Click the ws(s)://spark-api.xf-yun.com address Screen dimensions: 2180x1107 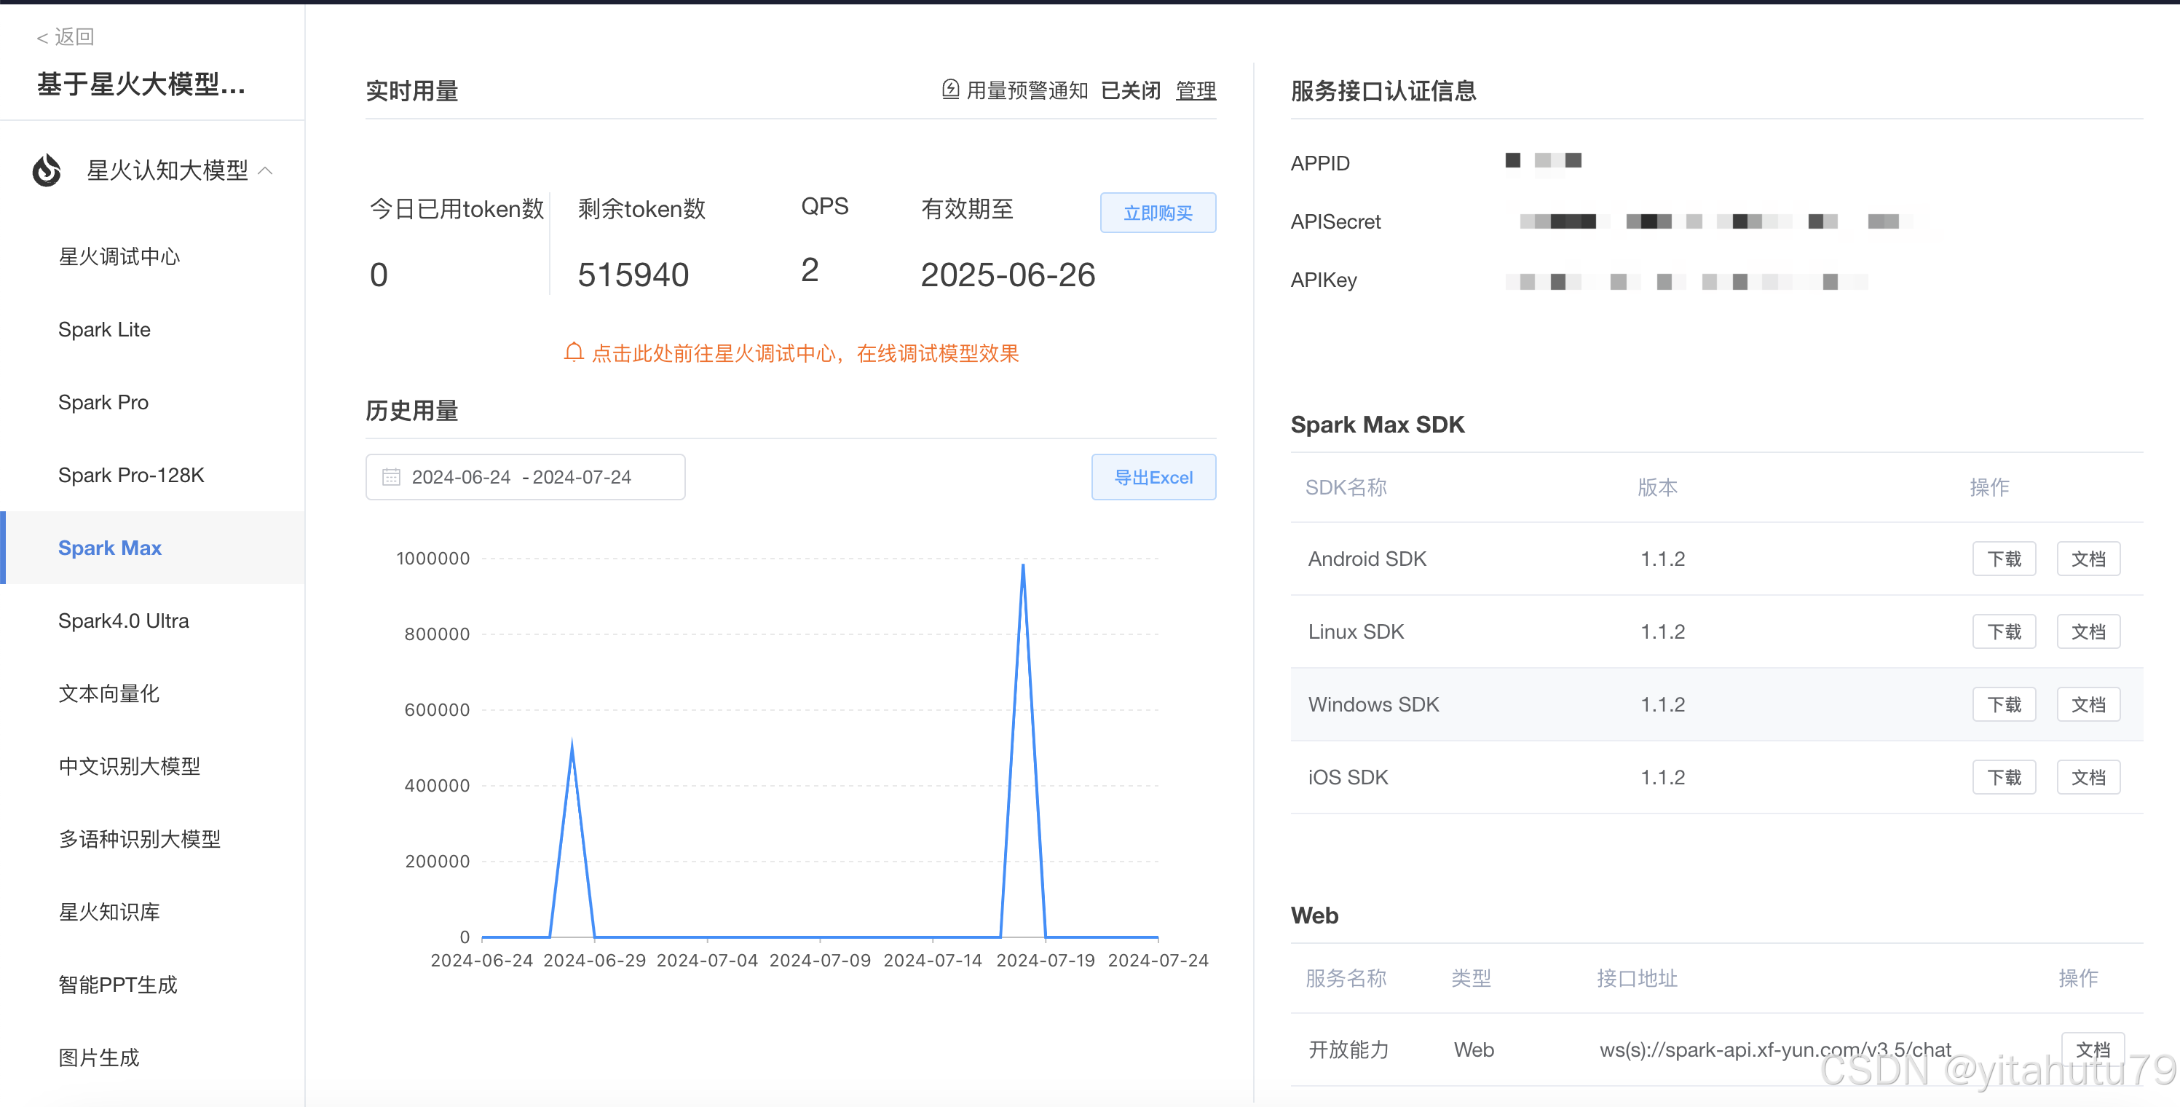click(1774, 1049)
